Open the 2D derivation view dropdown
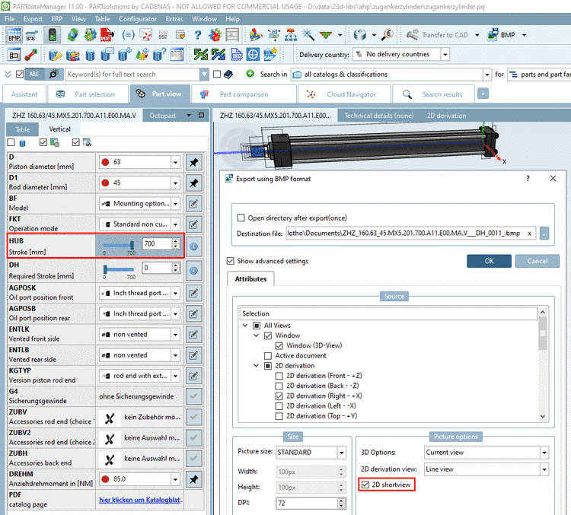The height and width of the screenshot is (515, 571). click(544, 469)
